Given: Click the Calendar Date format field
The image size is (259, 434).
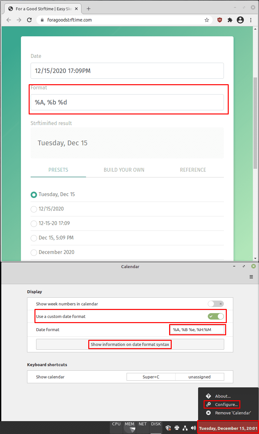Looking at the screenshot, I should [x=197, y=330].
